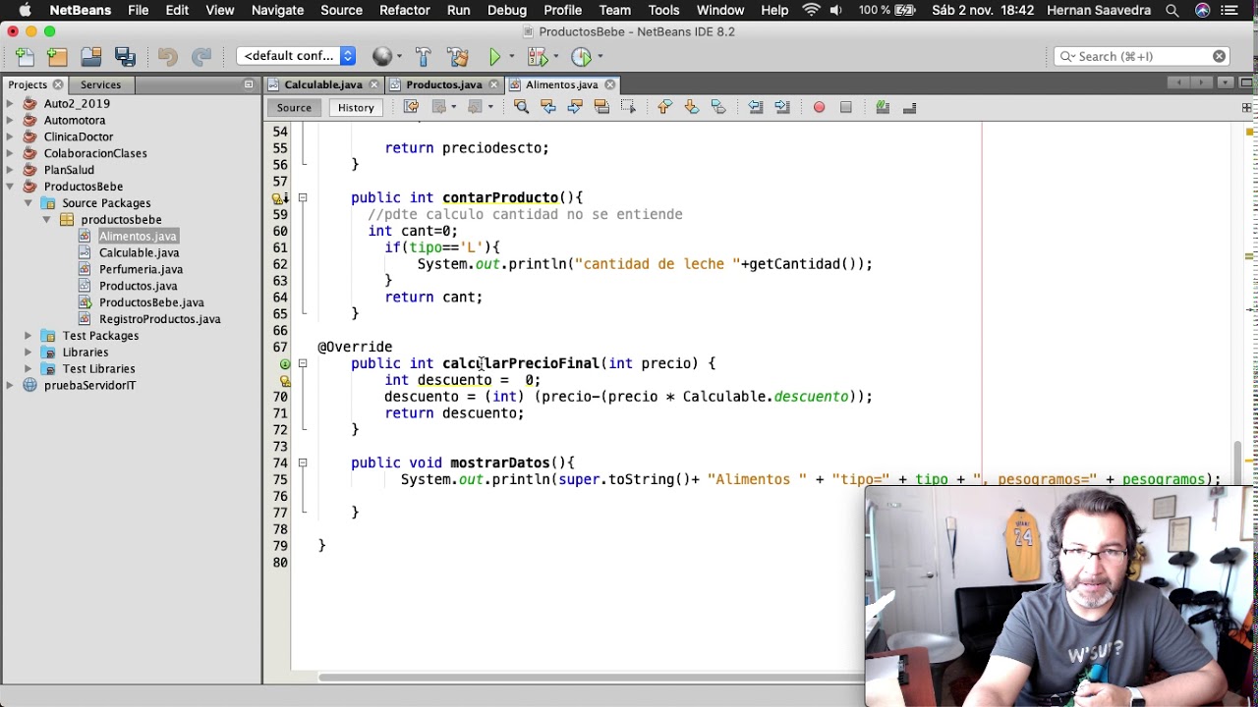Toggle Comment icon in editor toolbar
The image size is (1258, 707).
click(x=883, y=107)
